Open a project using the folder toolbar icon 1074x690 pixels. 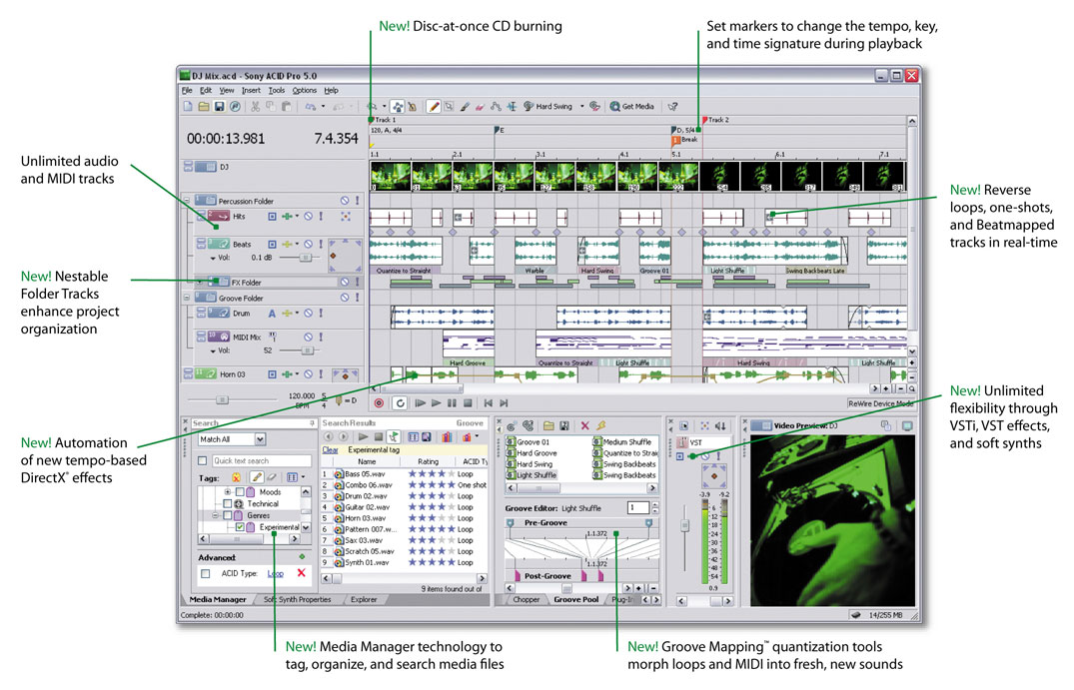pyautogui.click(x=204, y=107)
